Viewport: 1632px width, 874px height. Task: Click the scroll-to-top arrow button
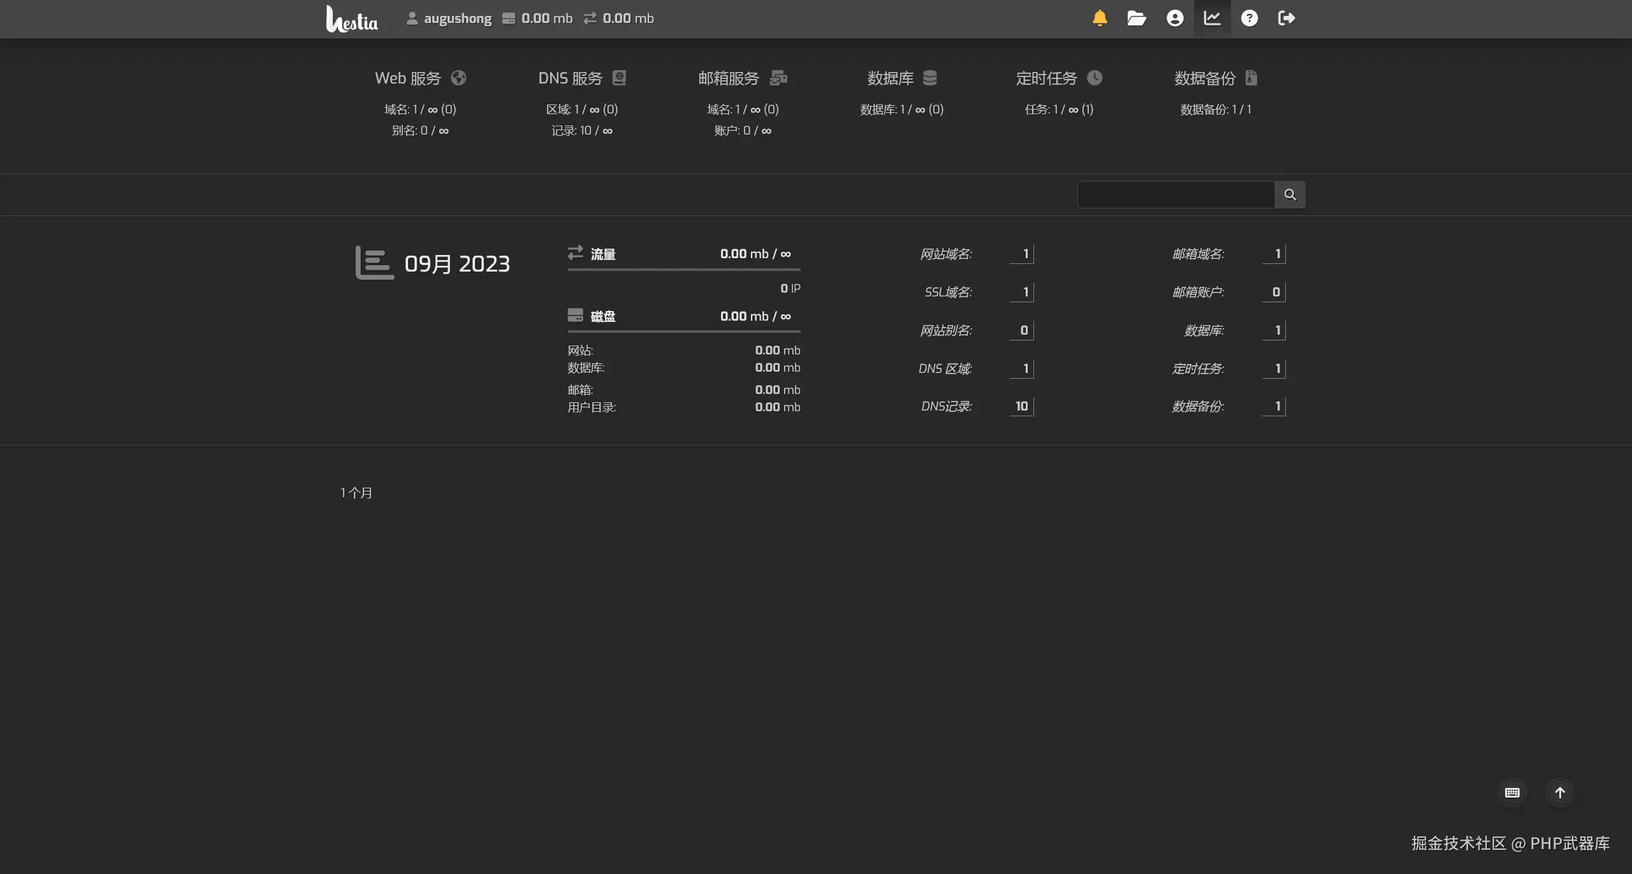pos(1560,793)
